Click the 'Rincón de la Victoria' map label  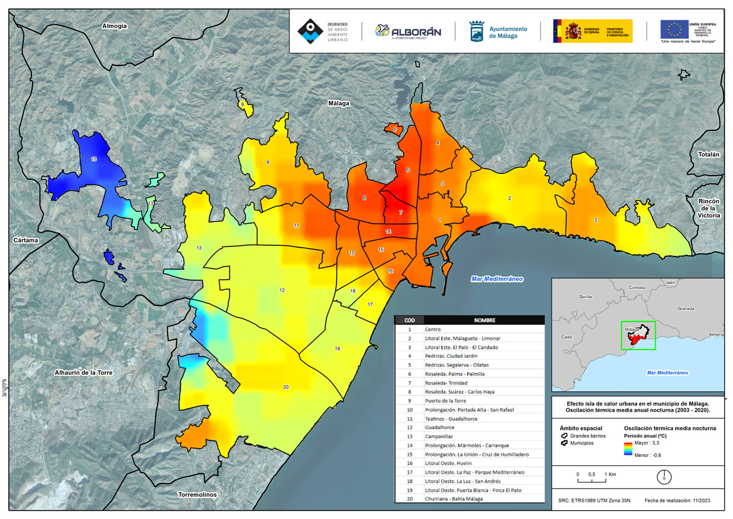(709, 208)
